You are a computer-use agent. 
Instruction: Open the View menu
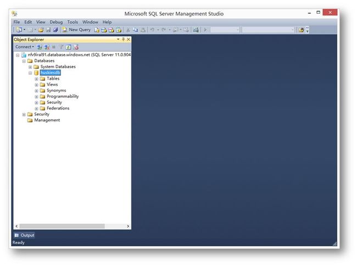41,22
